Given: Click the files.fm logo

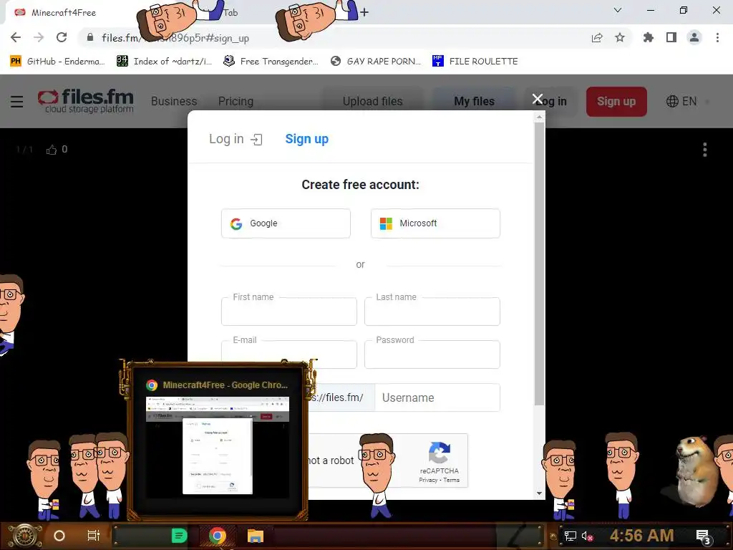Looking at the screenshot, I should (x=86, y=101).
